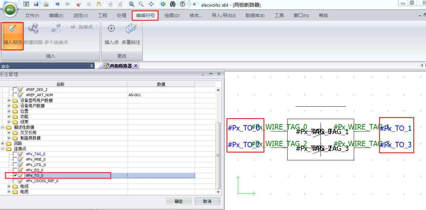
Task: Expand the 回路 folder node
Action: (3, 143)
